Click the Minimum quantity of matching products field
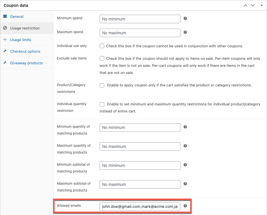The image size is (267, 215). 140,127
